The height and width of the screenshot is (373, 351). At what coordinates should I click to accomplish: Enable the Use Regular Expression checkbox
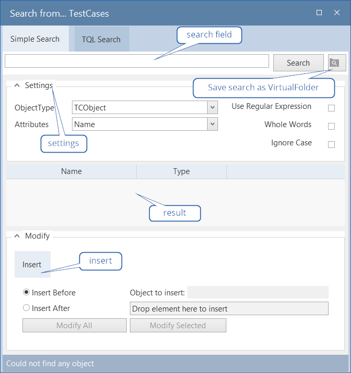click(x=331, y=108)
